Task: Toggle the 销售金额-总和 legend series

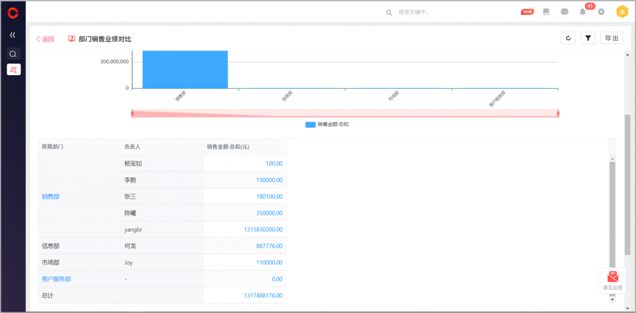Action: tap(327, 125)
